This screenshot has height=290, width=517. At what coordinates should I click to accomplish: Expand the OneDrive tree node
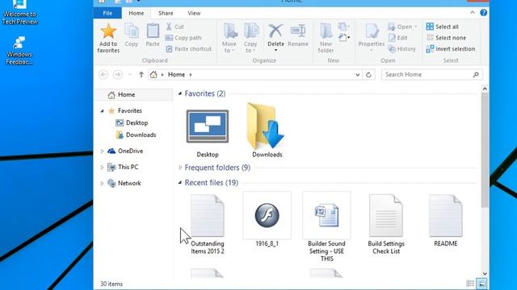tap(102, 151)
